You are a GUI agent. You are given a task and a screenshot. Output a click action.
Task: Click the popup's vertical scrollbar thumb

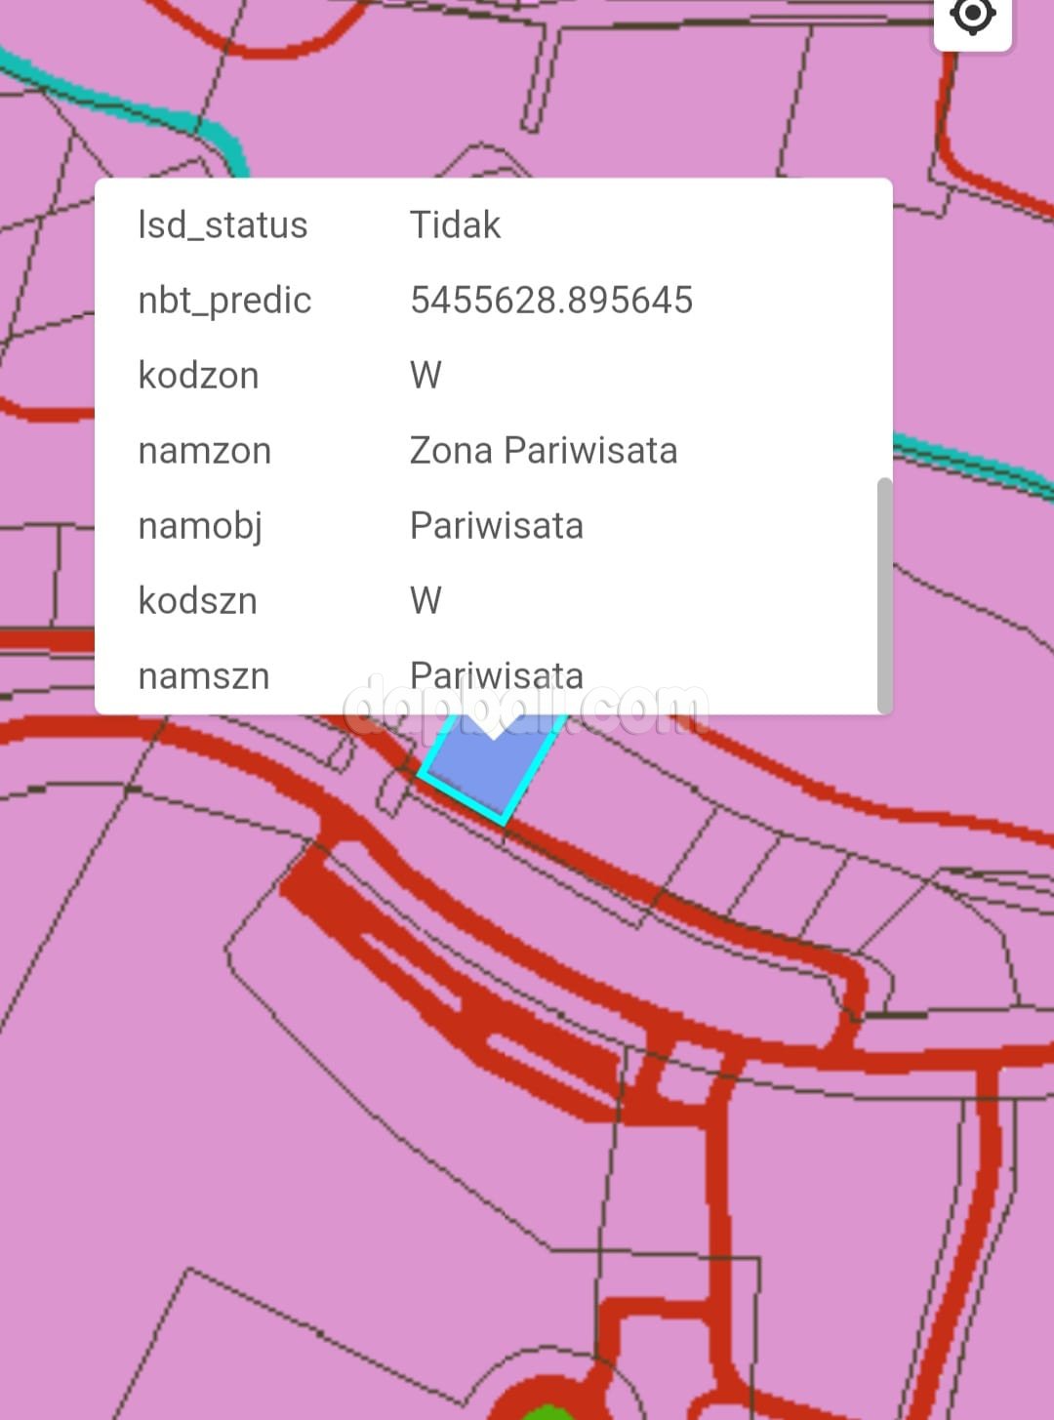tap(884, 595)
